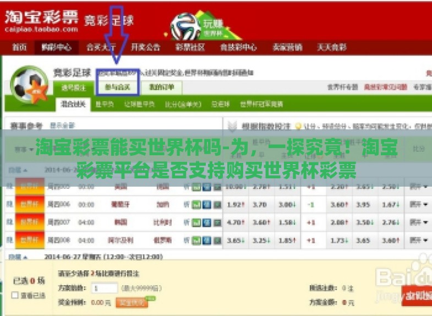Switch to the 我的订单 tab

pyautogui.click(x=162, y=88)
